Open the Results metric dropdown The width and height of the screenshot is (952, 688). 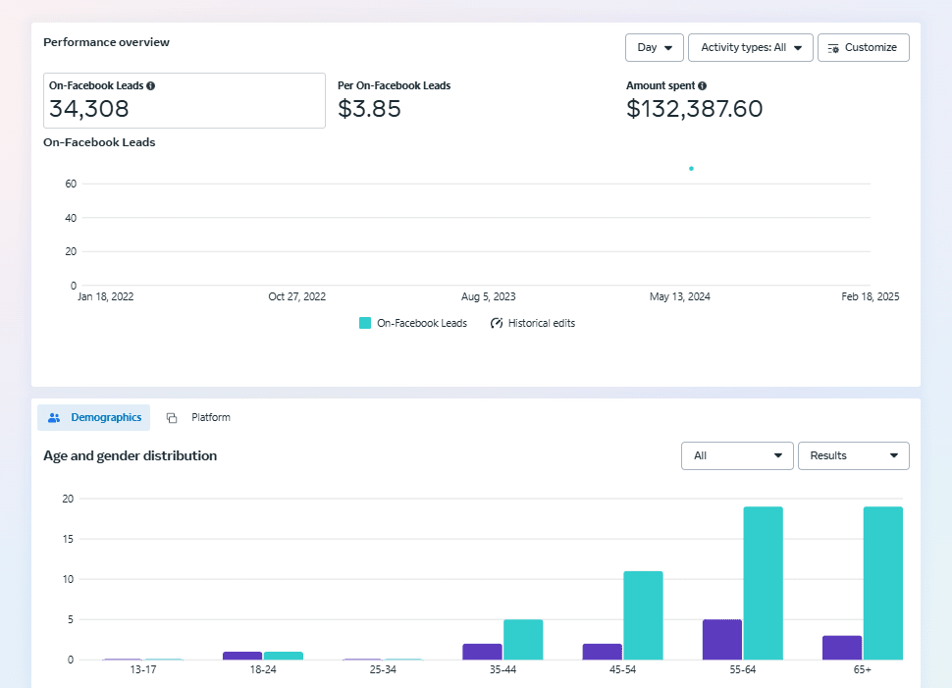point(853,455)
